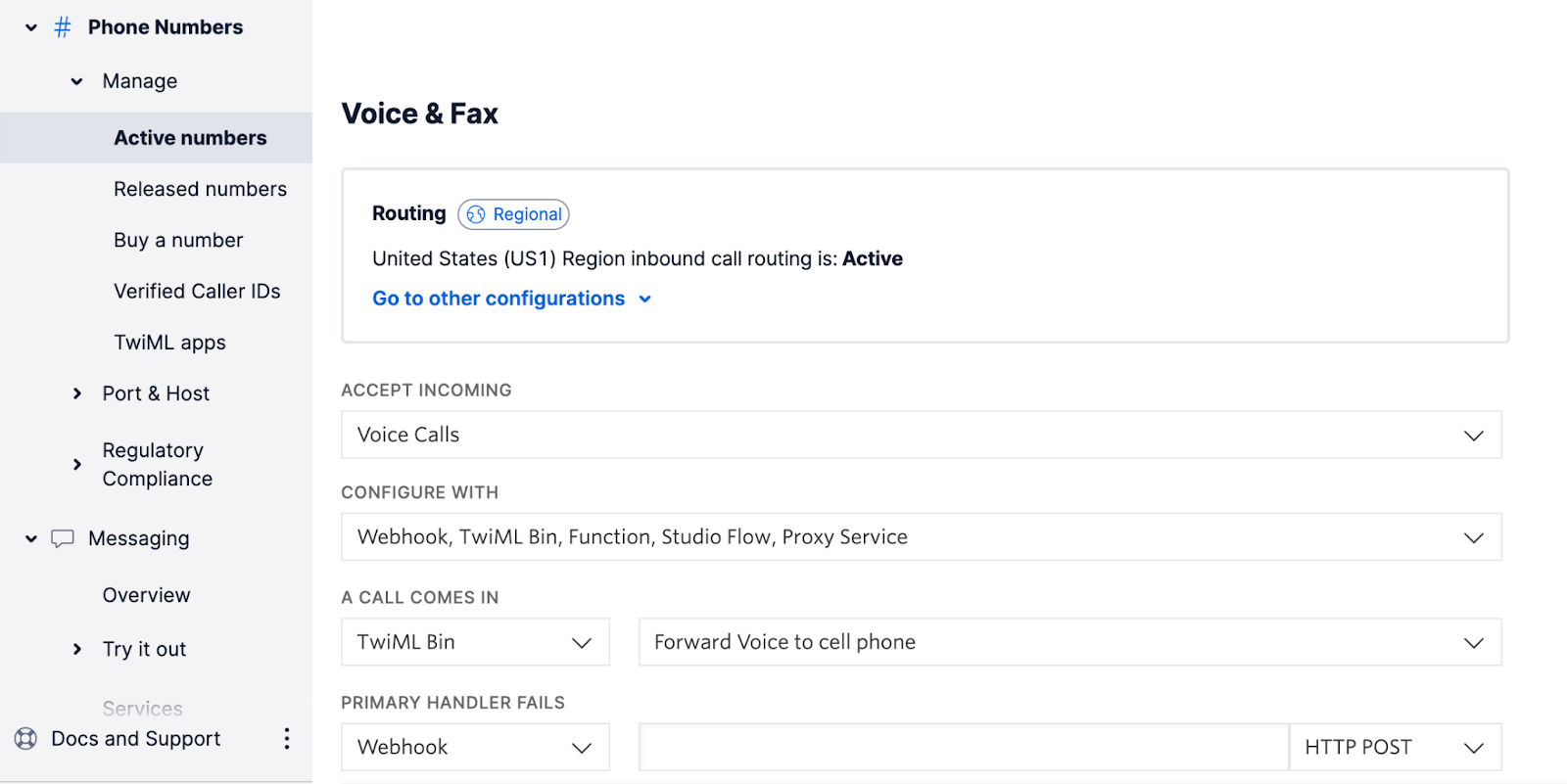Screen dimensions: 1567x784
Task: Collapse the Manage submenu
Action: tap(77, 81)
